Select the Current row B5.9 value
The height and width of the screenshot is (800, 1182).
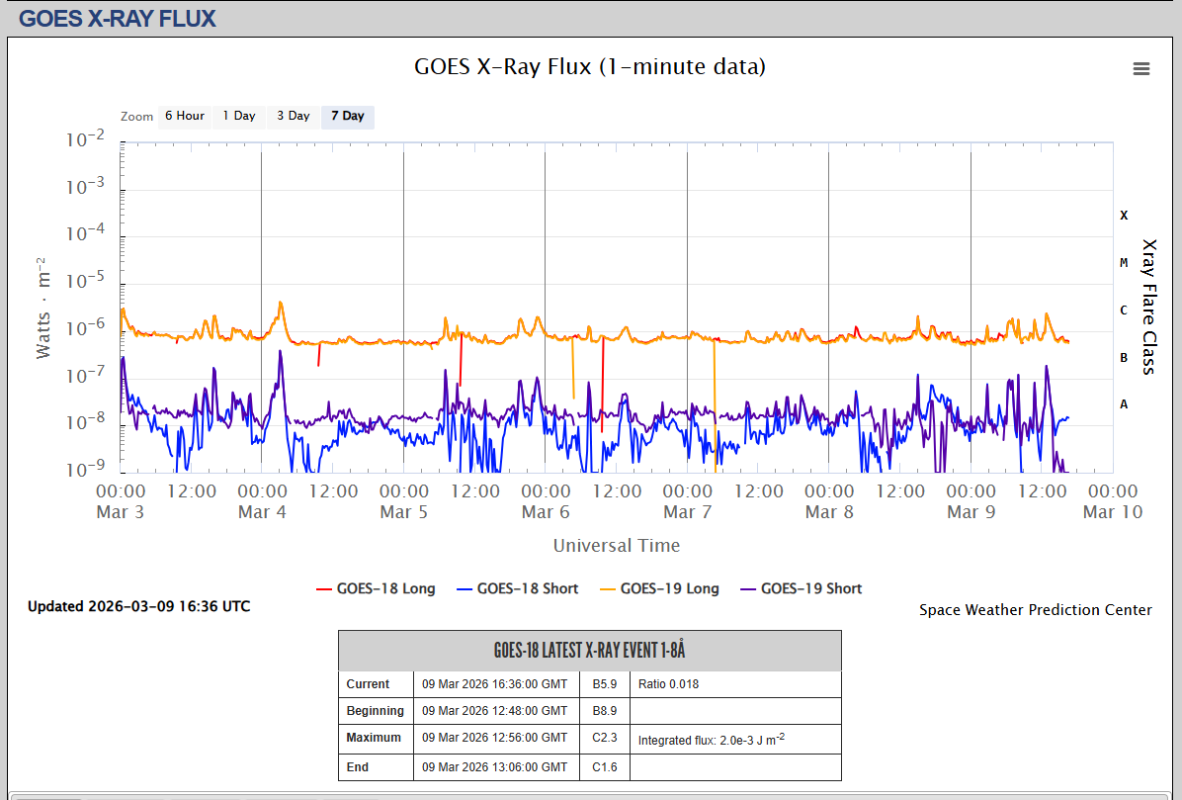click(604, 684)
